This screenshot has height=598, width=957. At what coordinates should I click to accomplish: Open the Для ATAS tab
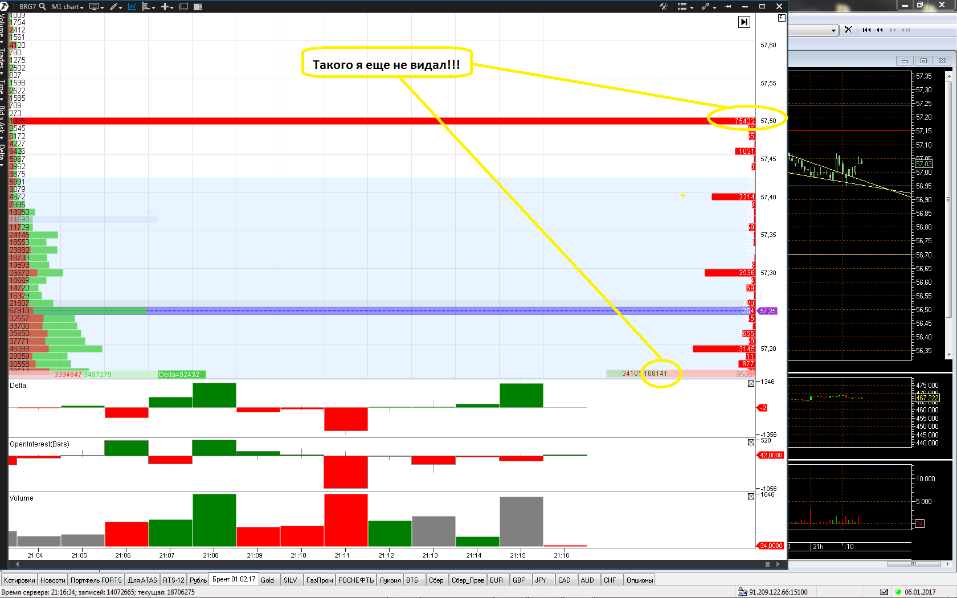142,580
